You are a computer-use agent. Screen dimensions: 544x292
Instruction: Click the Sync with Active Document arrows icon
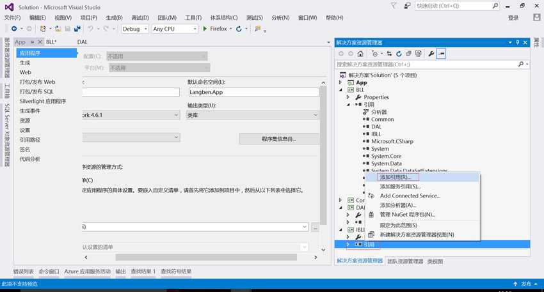(x=389, y=54)
